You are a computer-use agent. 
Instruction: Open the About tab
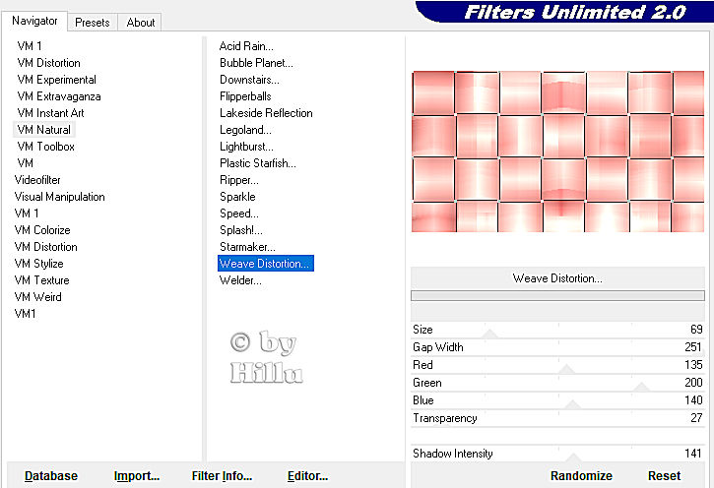coord(140,23)
